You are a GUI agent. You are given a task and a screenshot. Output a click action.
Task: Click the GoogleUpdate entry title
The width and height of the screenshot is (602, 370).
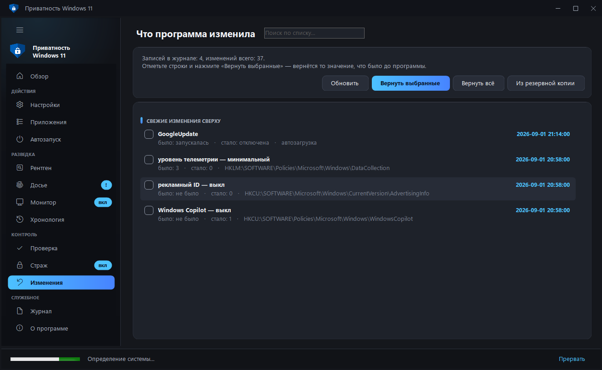(178, 134)
